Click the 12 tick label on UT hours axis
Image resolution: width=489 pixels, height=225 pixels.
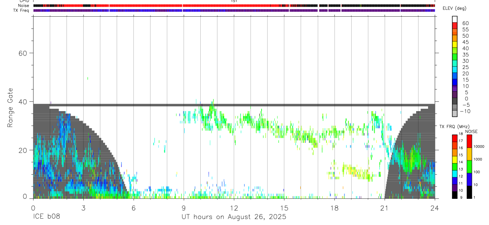[234, 208]
